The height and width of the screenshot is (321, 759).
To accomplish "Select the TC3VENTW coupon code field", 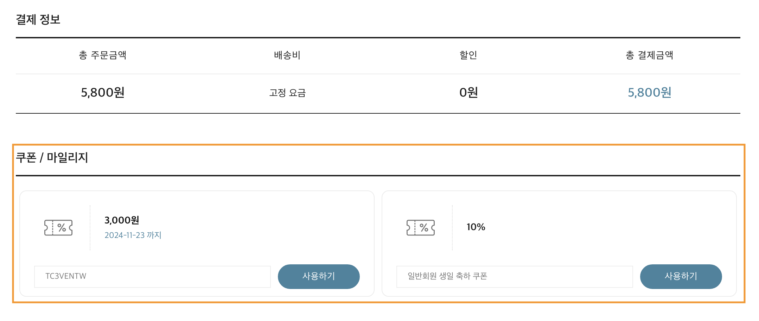I will (x=152, y=277).
